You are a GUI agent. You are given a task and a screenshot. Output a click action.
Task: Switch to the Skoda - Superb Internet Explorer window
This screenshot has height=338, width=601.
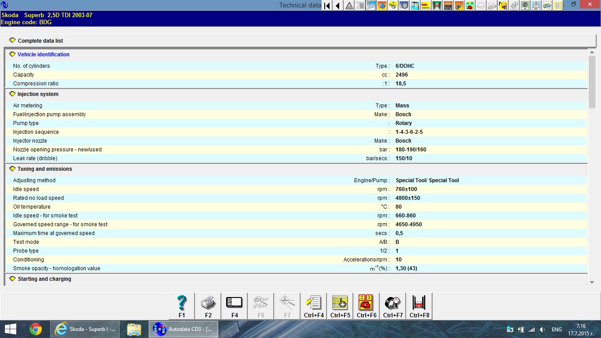85,329
